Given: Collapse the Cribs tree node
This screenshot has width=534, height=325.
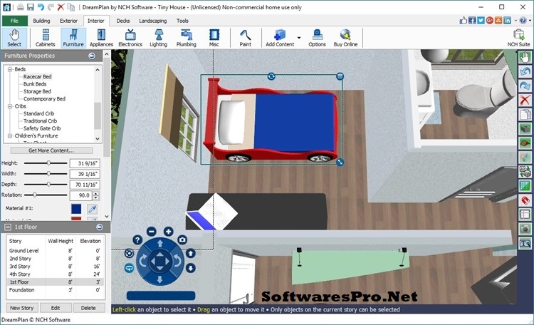Looking at the screenshot, I should (x=11, y=106).
